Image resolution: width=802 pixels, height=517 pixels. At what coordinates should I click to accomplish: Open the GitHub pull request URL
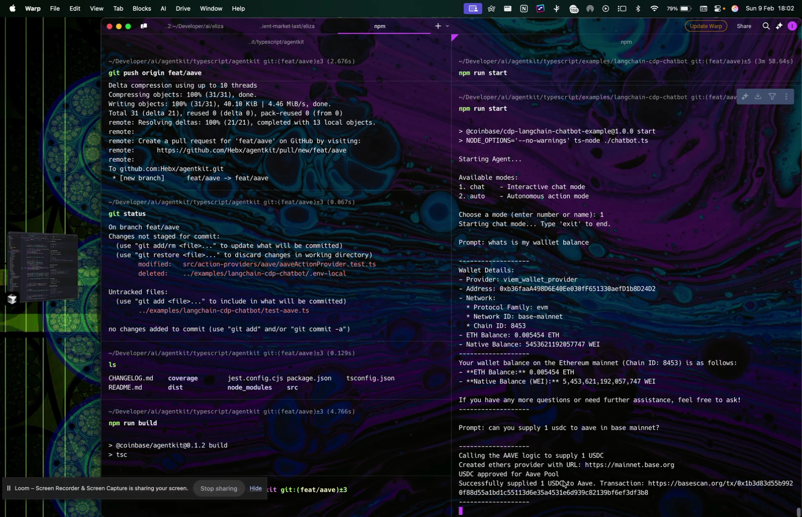click(251, 150)
